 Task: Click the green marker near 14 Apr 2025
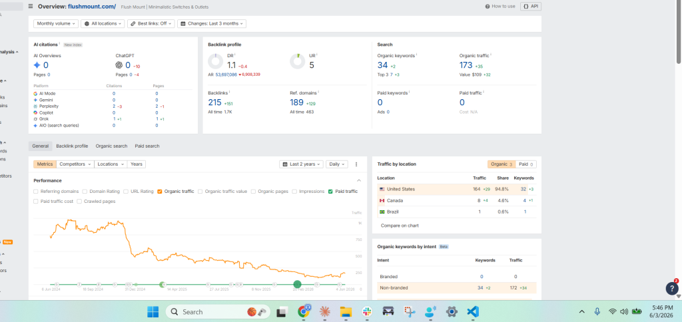[x=163, y=285]
